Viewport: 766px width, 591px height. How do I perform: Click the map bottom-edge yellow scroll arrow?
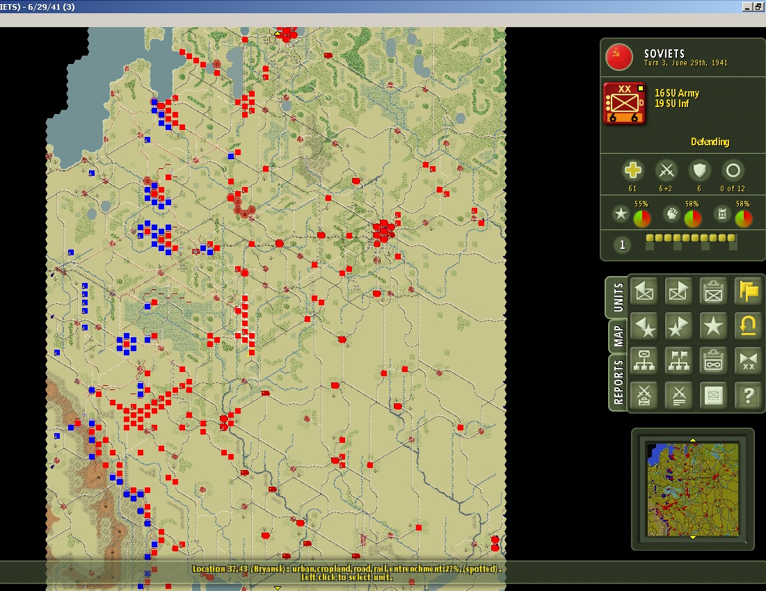278,588
